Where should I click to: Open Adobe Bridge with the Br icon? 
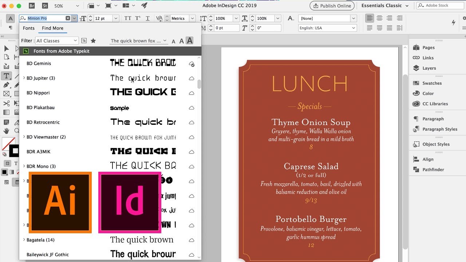pos(32,6)
